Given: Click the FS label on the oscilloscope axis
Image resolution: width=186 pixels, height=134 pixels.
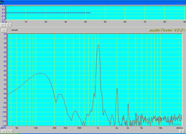Looking at the screenshot, I should coord(3,22).
